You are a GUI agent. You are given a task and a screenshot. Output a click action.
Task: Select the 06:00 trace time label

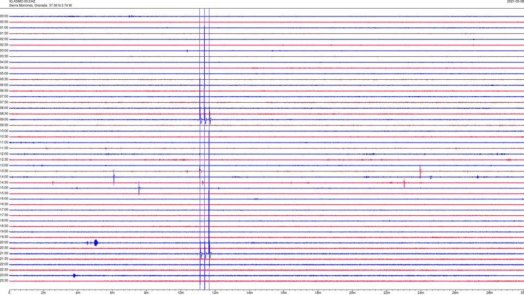[4, 85]
